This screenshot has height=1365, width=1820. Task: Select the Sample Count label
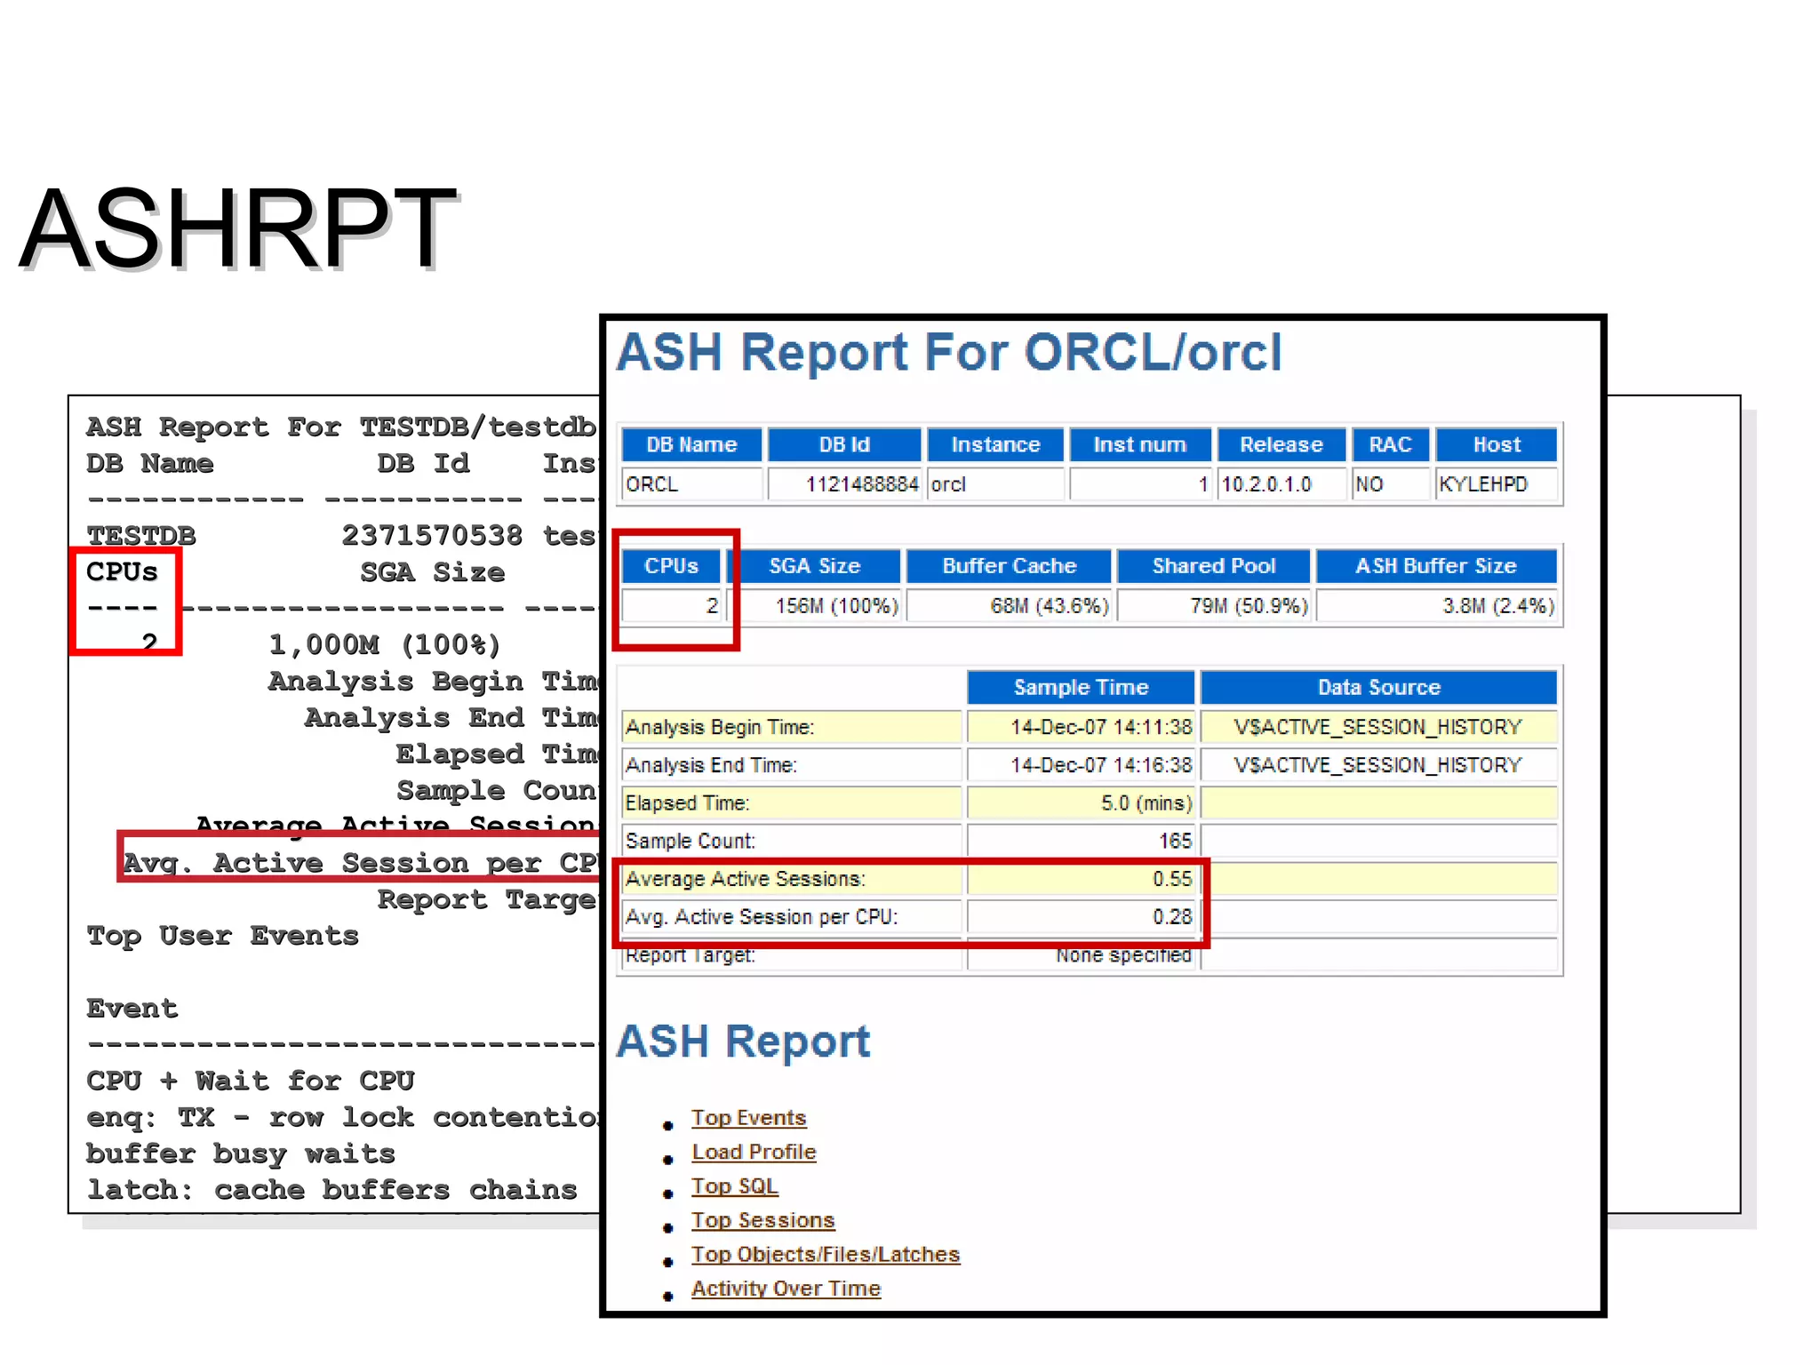click(792, 841)
